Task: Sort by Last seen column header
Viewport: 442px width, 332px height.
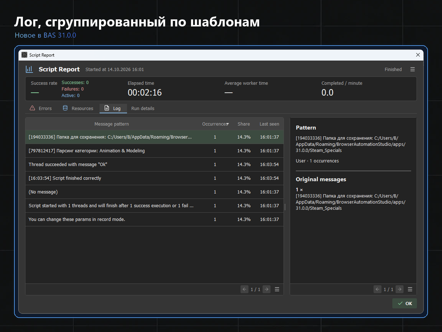Action: click(269, 124)
